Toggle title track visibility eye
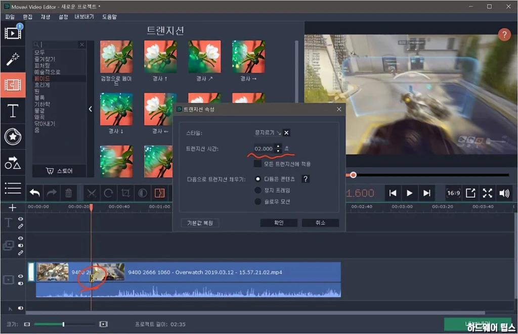Viewport: 518px width, 334px height. tap(20, 219)
